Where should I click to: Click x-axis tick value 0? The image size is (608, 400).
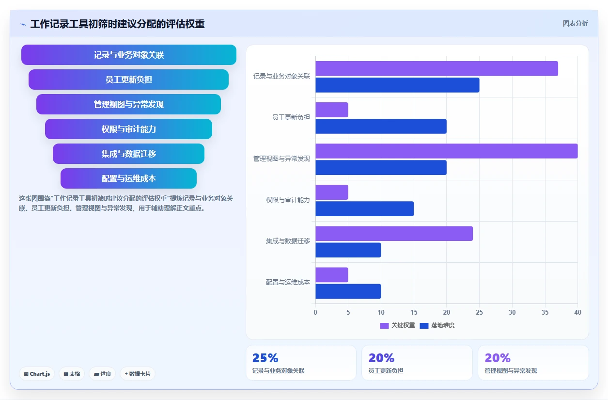(x=315, y=313)
